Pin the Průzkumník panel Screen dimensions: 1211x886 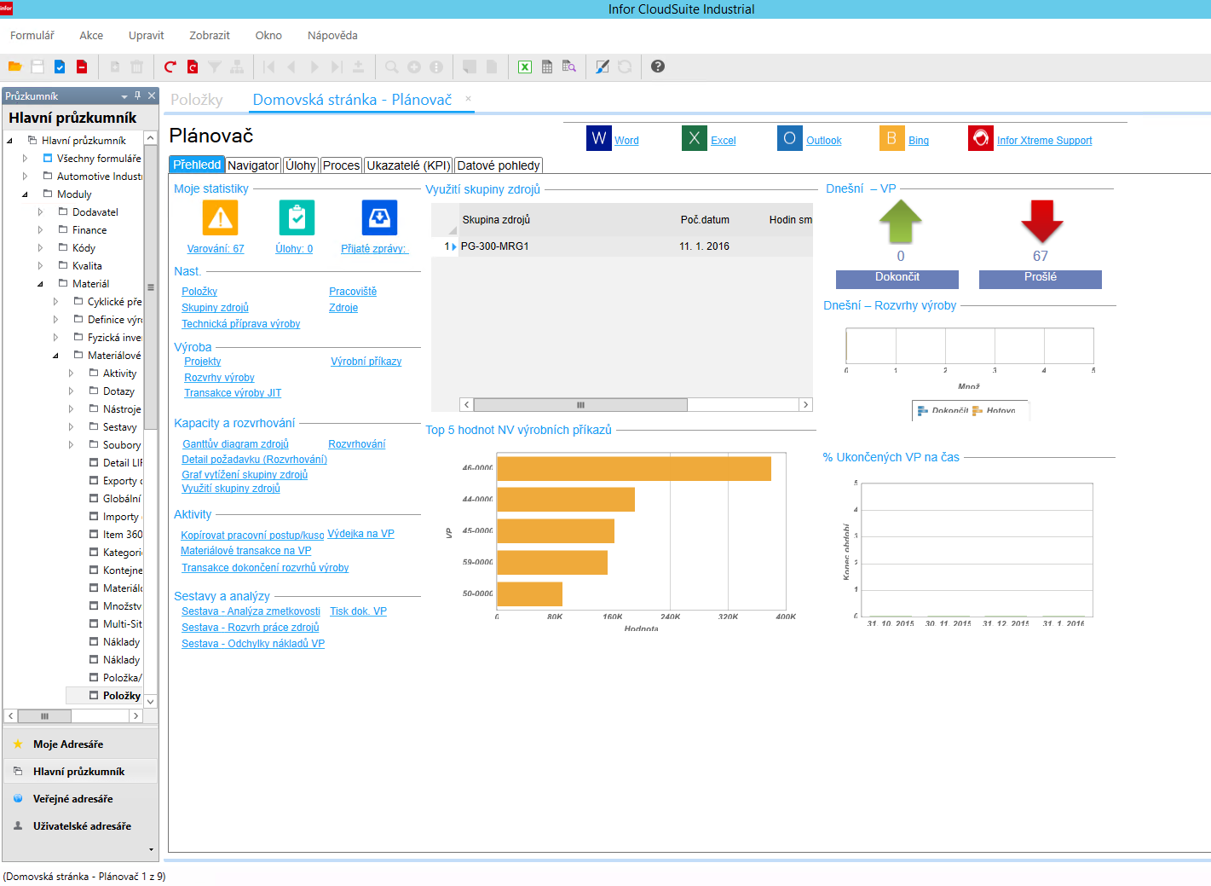(x=138, y=96)
